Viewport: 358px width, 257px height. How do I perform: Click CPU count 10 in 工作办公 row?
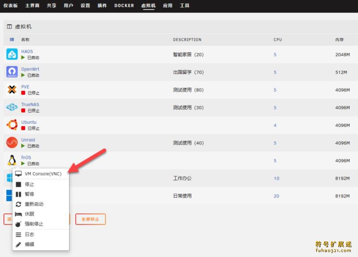coord(277,178)
